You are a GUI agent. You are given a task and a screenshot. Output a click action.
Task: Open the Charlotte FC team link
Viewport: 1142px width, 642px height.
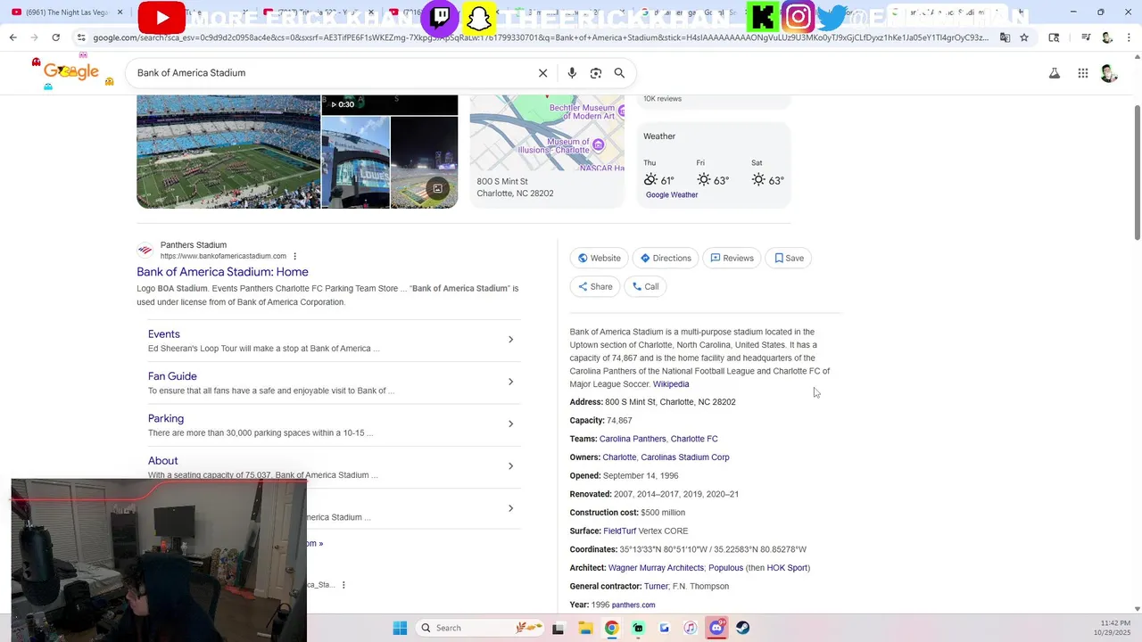coord(694,439)
